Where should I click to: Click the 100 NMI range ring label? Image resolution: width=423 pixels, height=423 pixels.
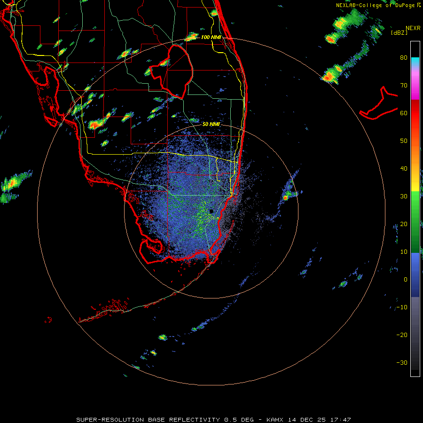coord(211,37)
